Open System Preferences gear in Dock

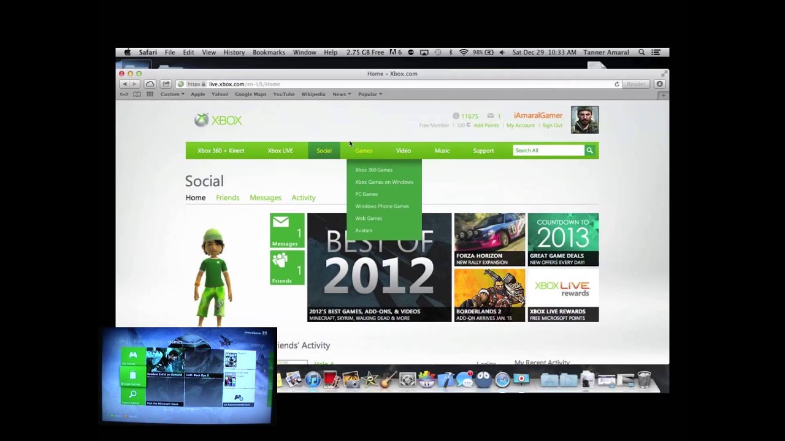coord(408,380)
